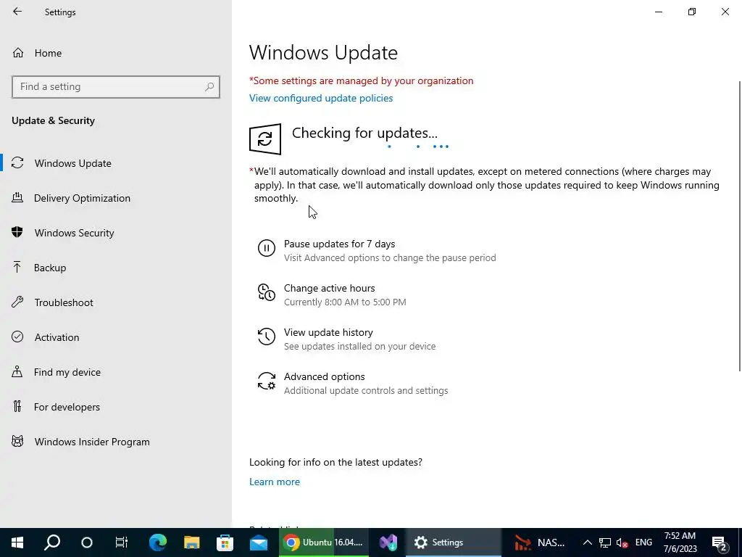Switch to Chrome Ubuntu 16.04 window
The height and width of the screenshot is (557, 742).
324,542
